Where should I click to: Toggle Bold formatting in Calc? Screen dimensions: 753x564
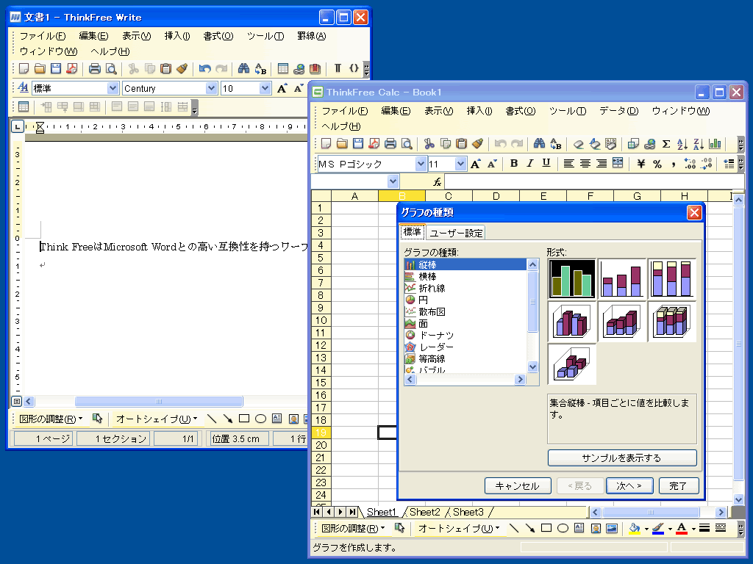click(x=514, y=164)
